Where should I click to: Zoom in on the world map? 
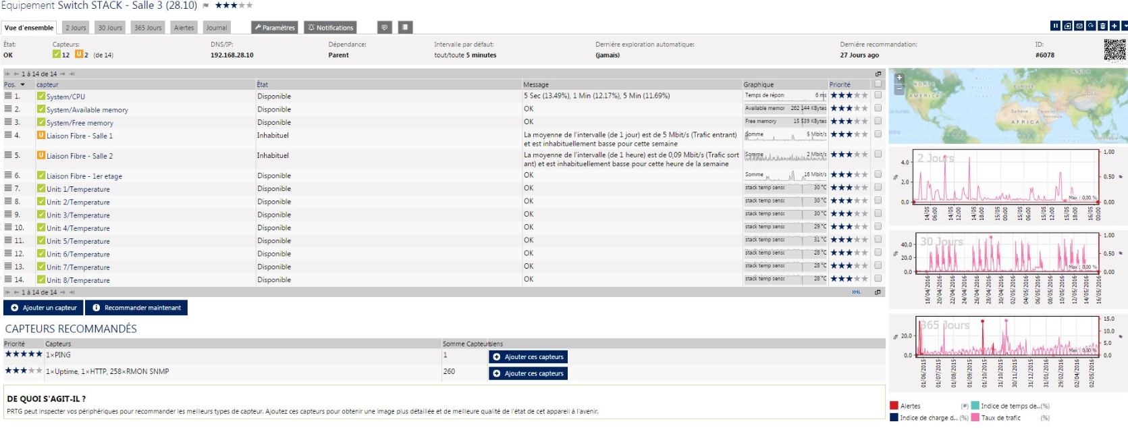[899, 78]
